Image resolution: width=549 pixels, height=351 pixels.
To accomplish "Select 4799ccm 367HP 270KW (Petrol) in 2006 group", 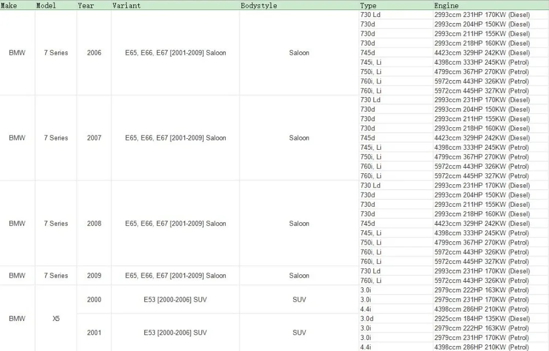I will pyautogui.click(x=491, y=72).
